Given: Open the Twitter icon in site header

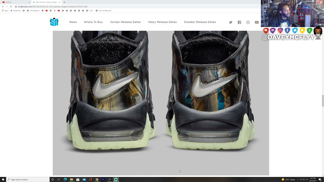Looking at the screenshot, I should point(231,22).
